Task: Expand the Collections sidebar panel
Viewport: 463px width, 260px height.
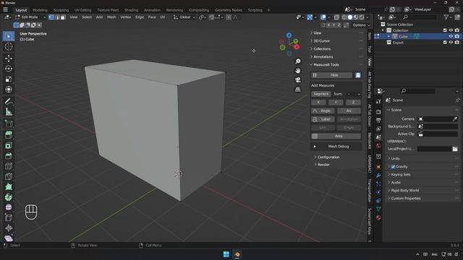Action: click(322, 48)
